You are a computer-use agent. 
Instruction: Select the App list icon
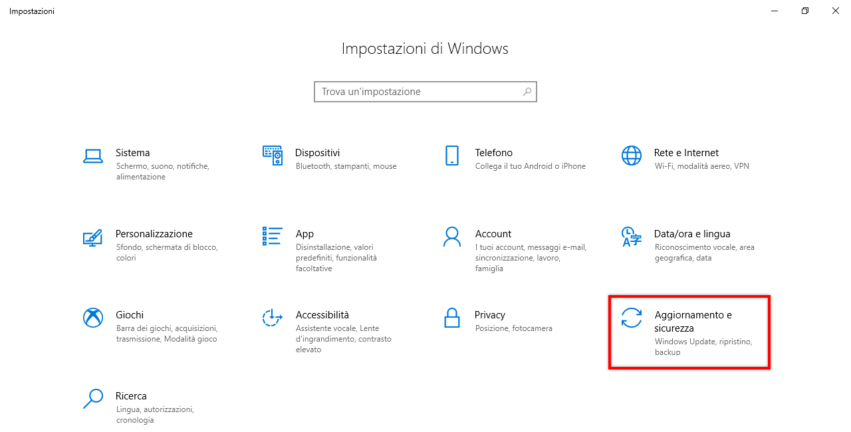273,237
